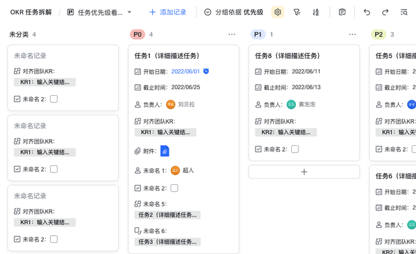Click KR1 tag in second 未命名记录 card
The image size is (416, 254).
pos(45,152)
